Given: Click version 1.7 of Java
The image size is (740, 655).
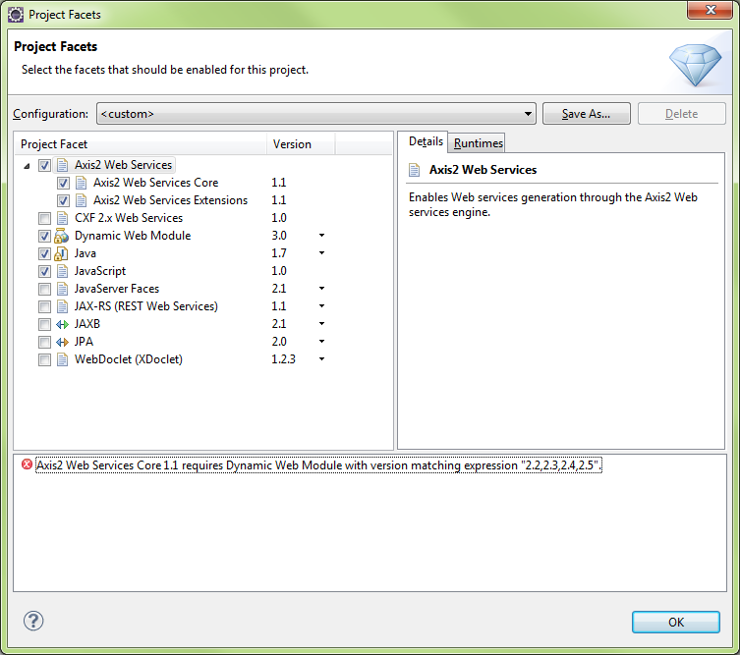Looking at the screenshot, I should [x=279, y=253].
